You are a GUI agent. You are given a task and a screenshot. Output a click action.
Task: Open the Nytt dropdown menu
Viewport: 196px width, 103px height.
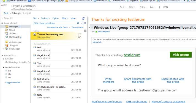[36, 18]
